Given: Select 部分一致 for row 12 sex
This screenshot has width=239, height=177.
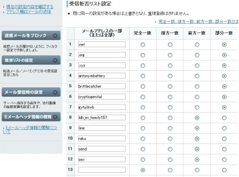Looking at the screenshot, I should click(224, 160).
